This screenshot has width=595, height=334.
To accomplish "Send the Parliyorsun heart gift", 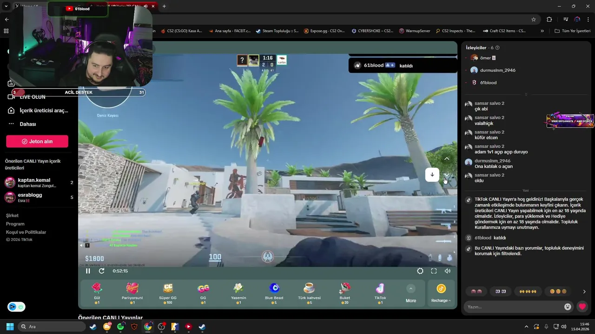I will [132, 293].
